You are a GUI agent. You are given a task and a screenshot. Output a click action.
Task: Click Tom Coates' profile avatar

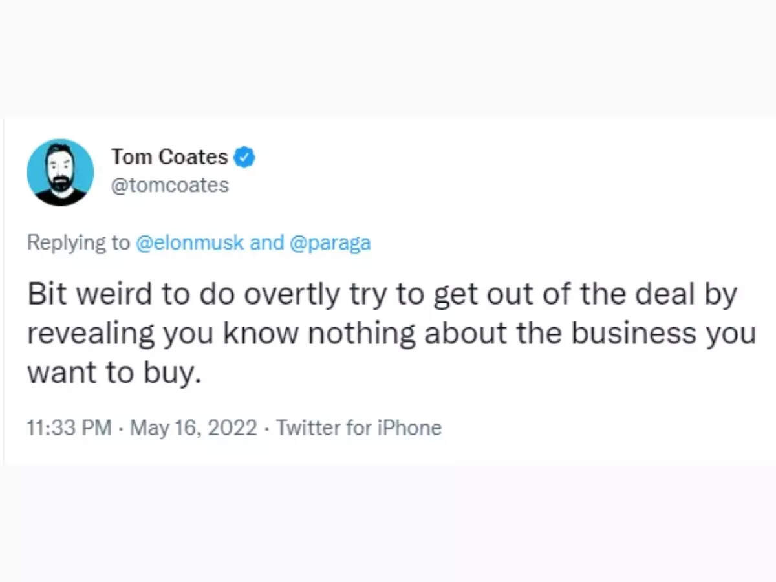tap(60, 172)
